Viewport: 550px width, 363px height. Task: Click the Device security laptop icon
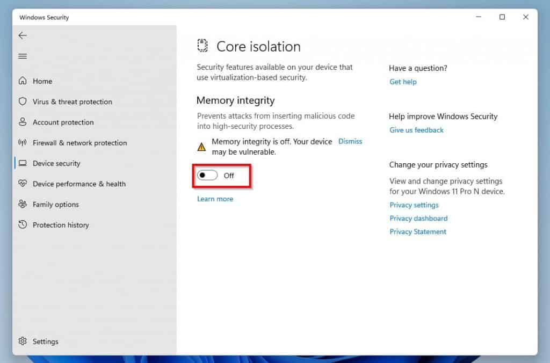[x=23, y=163]
